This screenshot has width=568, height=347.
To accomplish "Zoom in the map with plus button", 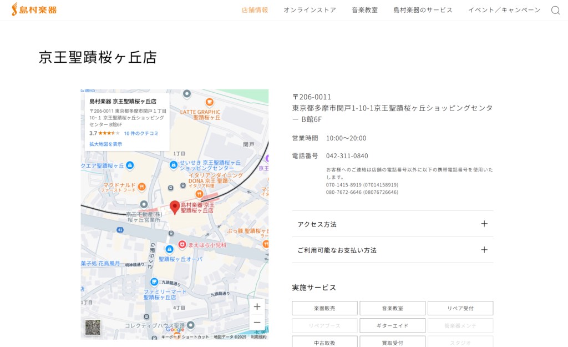I will pyautogui.click(x=257, y=307).
